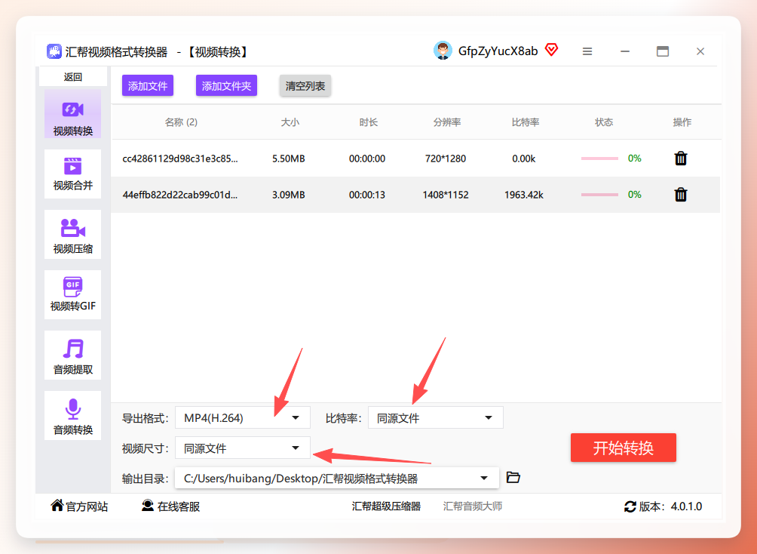Click 清空列表 clear list button
The height and width of the screenshot is (554, 757).
click(x=305, y=86)
